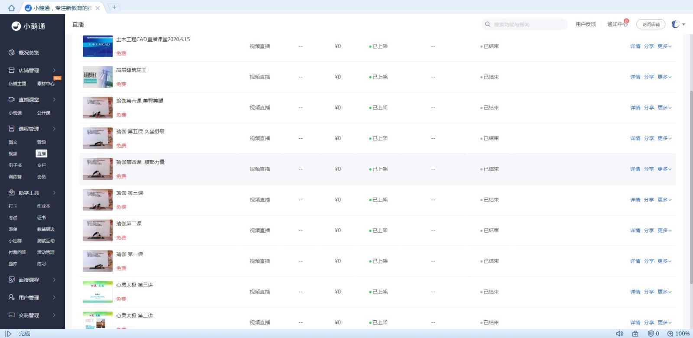
Task: Open 更多 menu for 高层建筑施工
Action: click(664, 77)
